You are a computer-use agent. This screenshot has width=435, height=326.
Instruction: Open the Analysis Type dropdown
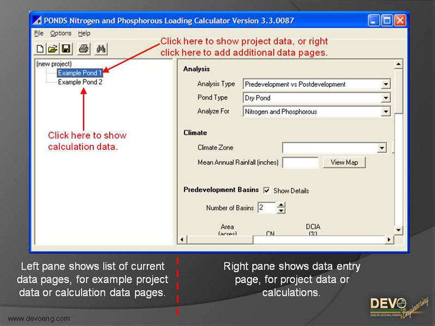coord(386,84)
